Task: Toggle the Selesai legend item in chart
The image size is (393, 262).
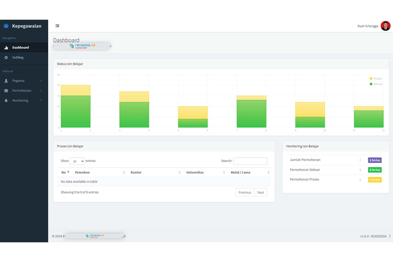Action: point(375,84)
